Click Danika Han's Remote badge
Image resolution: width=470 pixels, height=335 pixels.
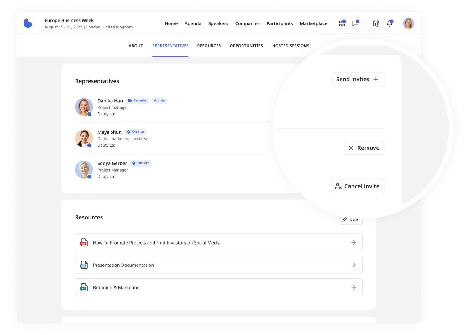137,100
